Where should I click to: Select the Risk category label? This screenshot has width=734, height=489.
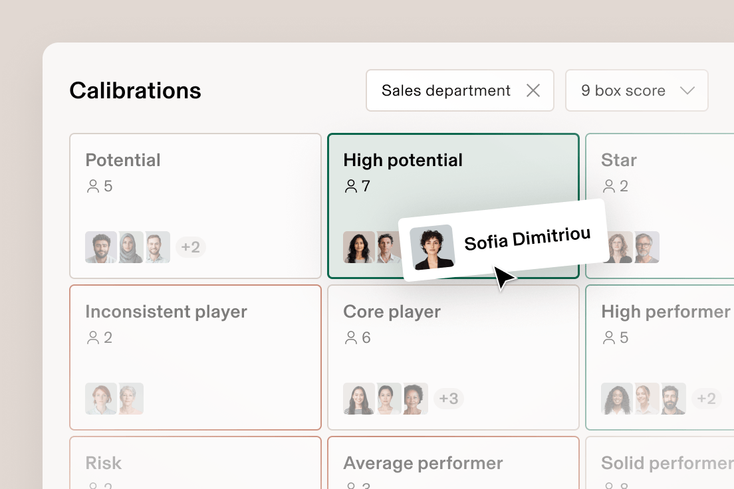tap(103, 463)
